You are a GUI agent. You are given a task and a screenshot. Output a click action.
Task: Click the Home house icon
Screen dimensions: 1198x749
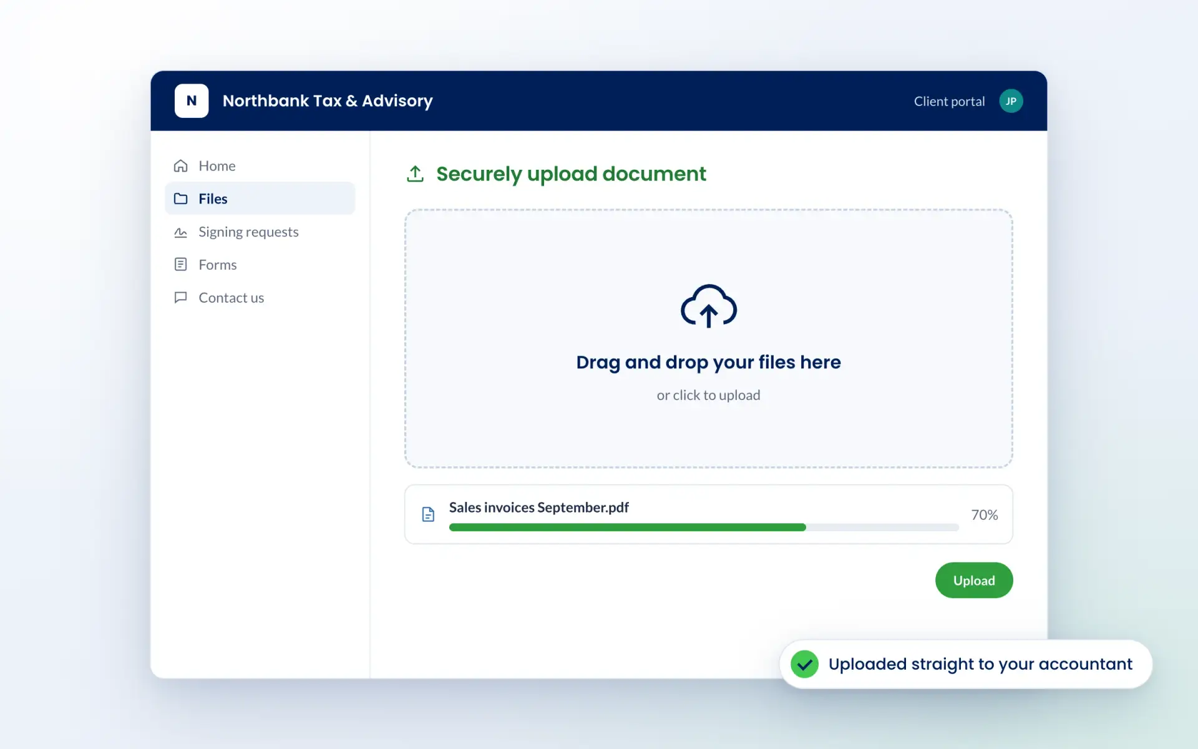[180, 165]
